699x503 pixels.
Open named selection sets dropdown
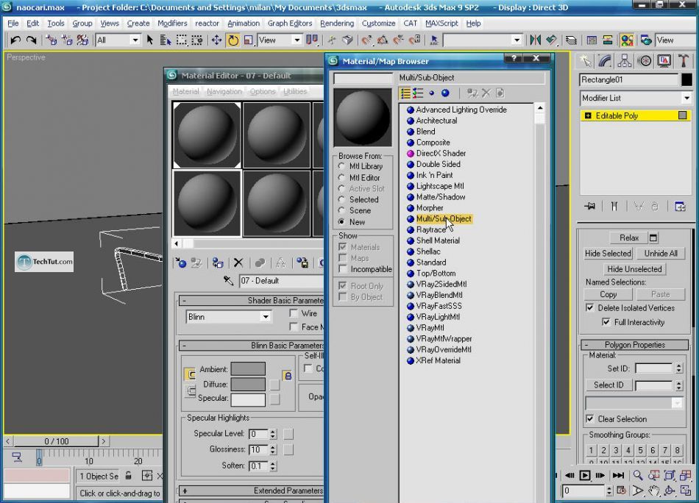point(483,40)
